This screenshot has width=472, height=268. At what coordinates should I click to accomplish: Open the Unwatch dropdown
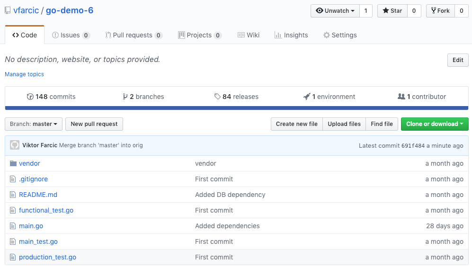[335, 11]
